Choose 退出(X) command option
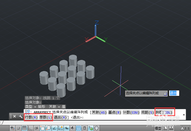191x131 pixels. [60, 117]
